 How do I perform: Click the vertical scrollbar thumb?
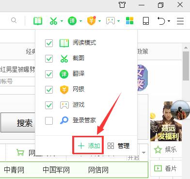tap(186, 66)
